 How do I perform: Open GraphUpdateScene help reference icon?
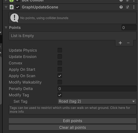pyautogui.click(x=121, y=7)
